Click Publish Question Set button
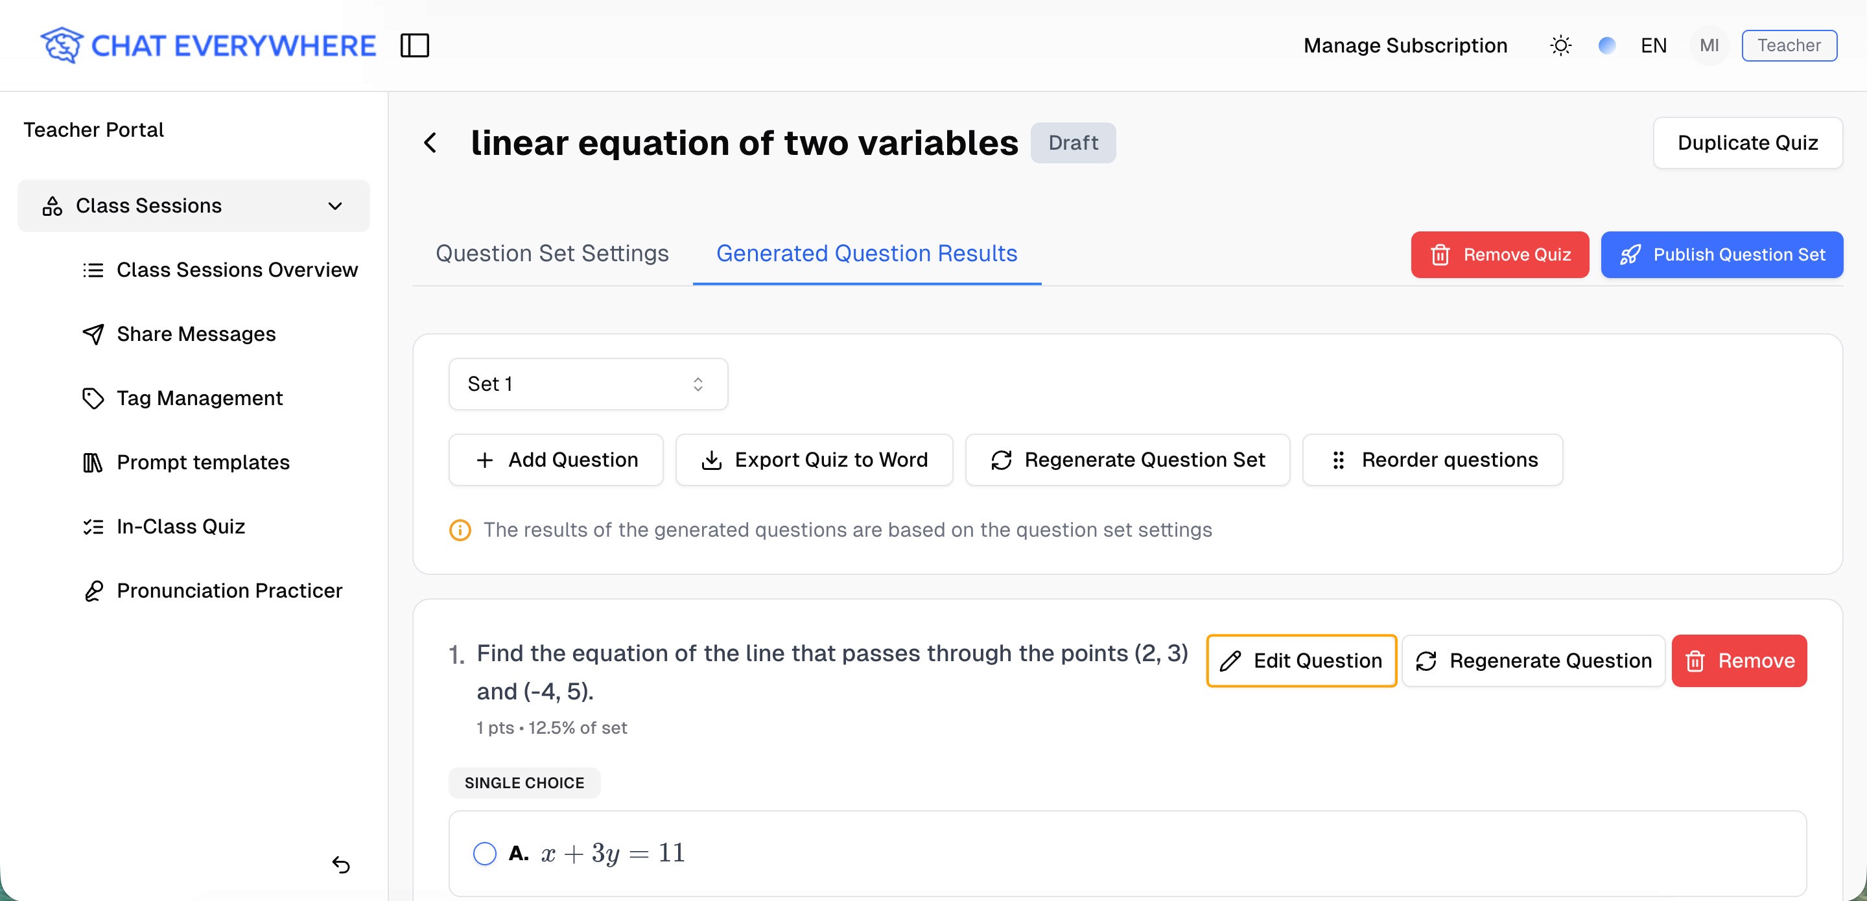Screen dimensions: 1867x901 [1721, 255]
